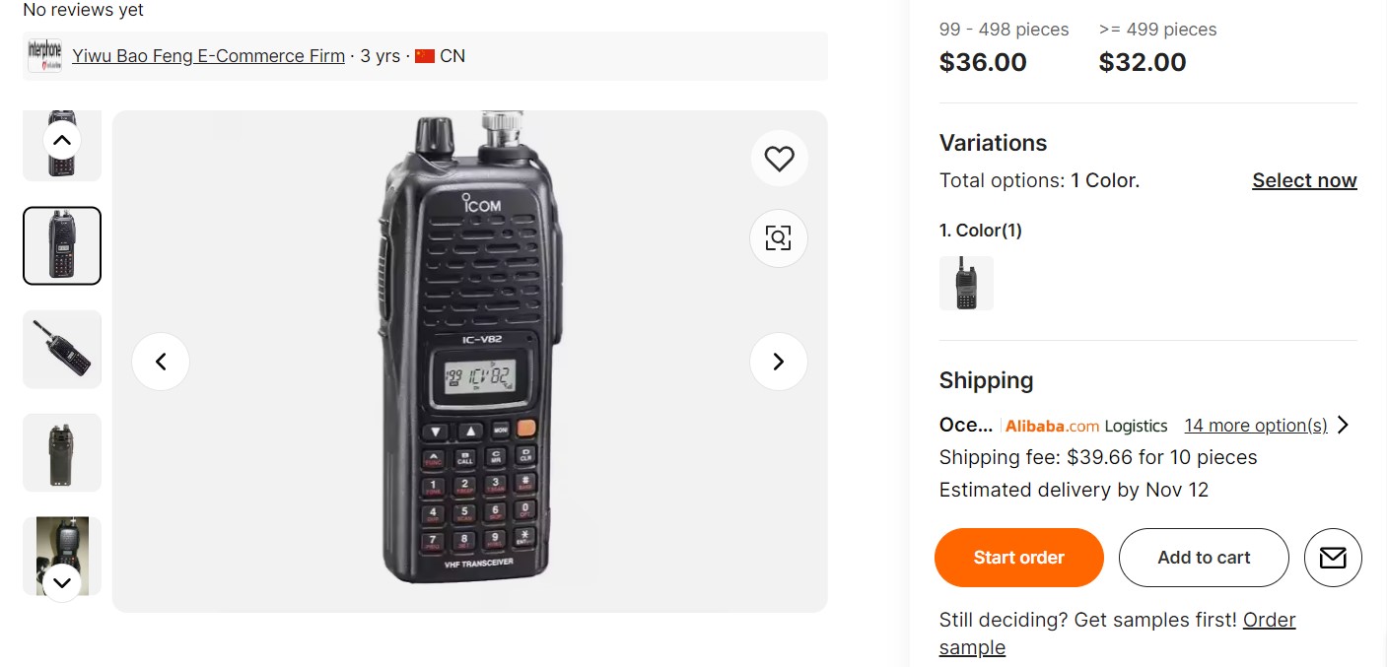Go to next product image
Viewport: 1387px width, 667px height.
[779, 362]
